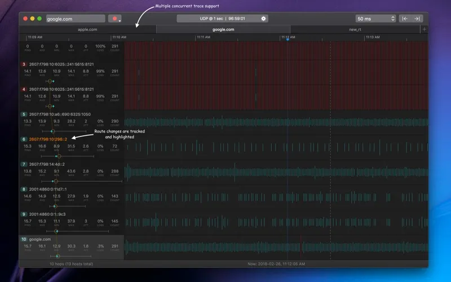
Task: Open trace settings gear icon
Action: 263,19
